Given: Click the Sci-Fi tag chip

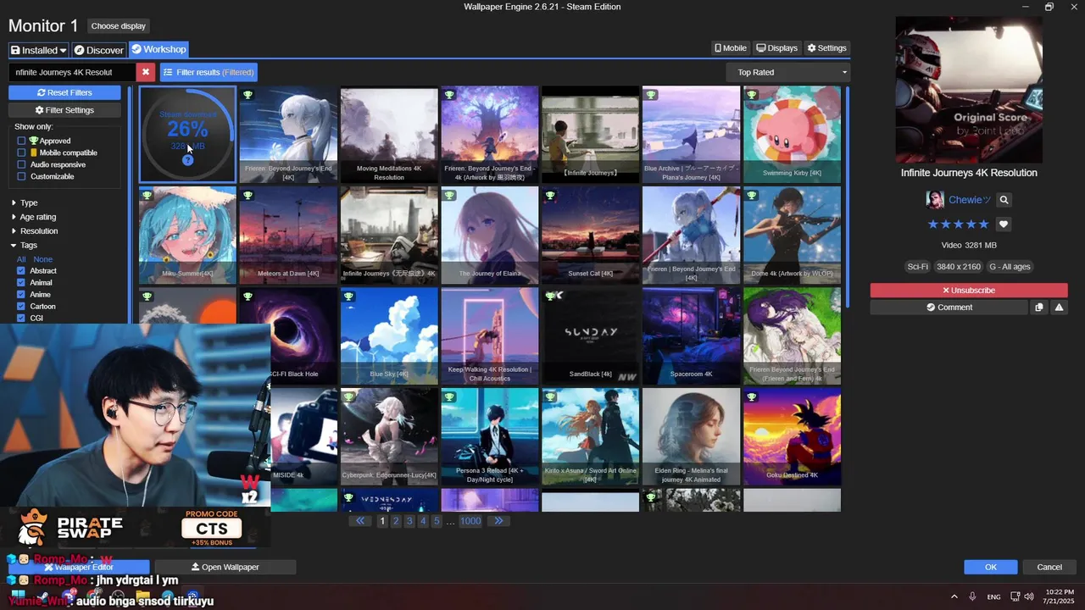Looking at the screenshot, I should pyautogui.click(x=917, y=267).
